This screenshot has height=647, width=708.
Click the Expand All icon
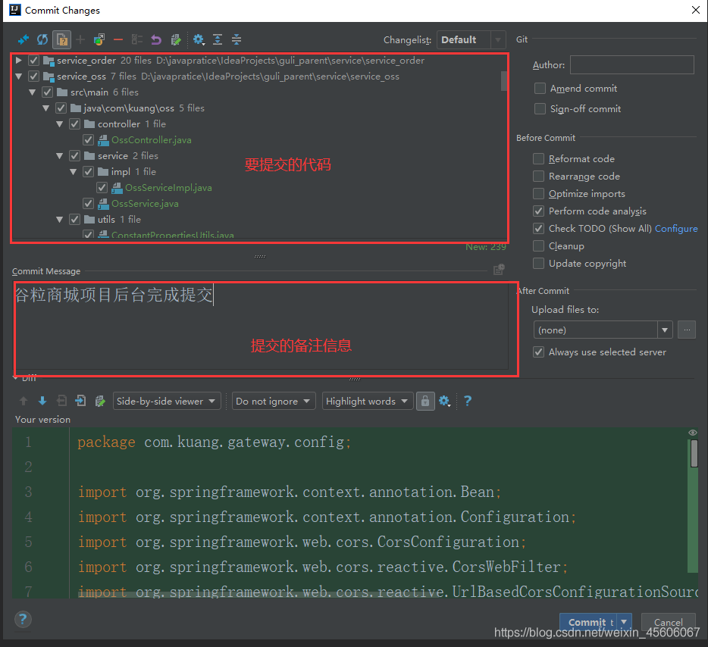click(218, 39)
